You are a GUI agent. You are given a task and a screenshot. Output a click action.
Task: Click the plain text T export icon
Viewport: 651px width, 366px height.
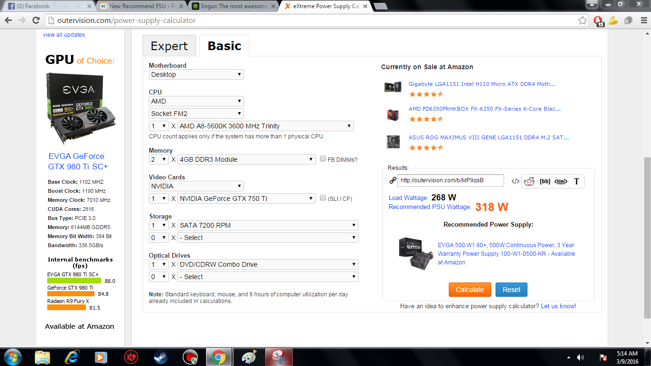[576, 181]
